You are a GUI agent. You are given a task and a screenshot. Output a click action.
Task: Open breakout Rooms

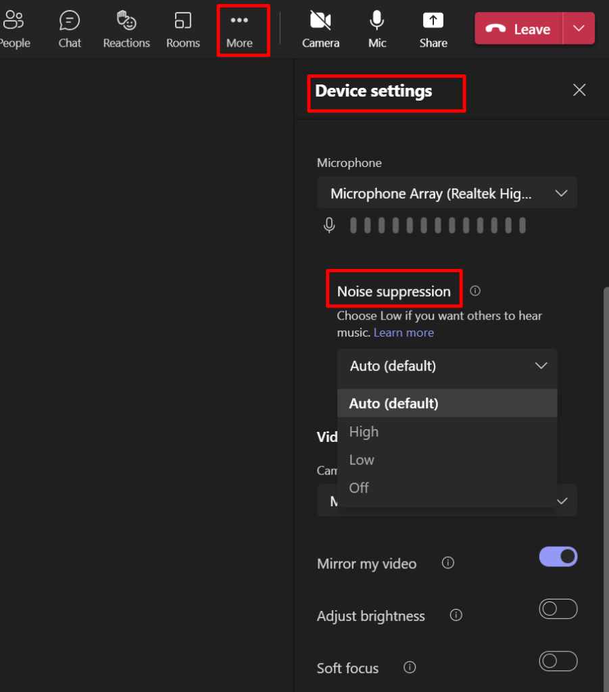[x=182, y=30]
